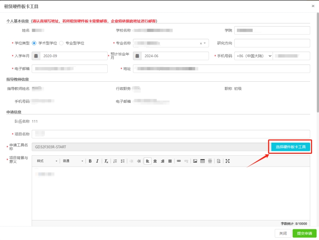The height and width of the screenshot is (240, 319).
Task: Click the 项目名称 input field
Action: 171,134
